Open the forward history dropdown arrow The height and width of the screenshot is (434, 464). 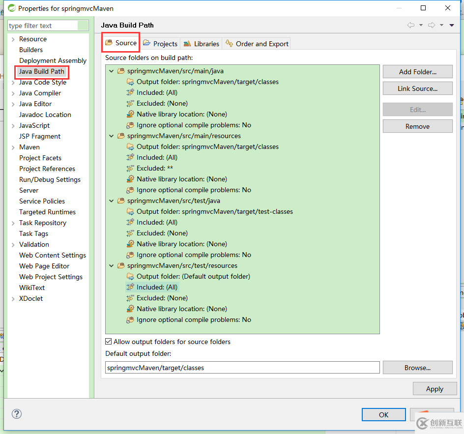coord(441,25)
